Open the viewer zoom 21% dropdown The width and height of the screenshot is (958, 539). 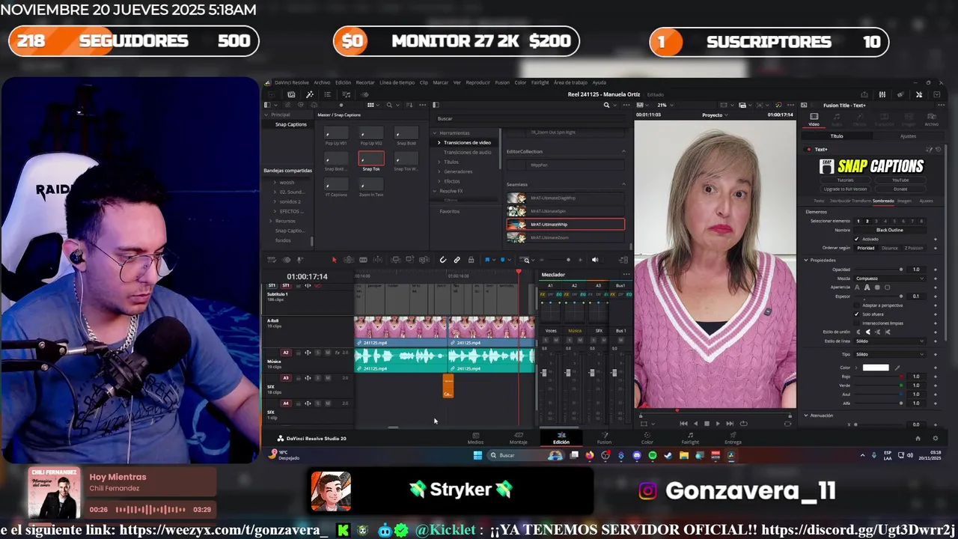point(665,106)
